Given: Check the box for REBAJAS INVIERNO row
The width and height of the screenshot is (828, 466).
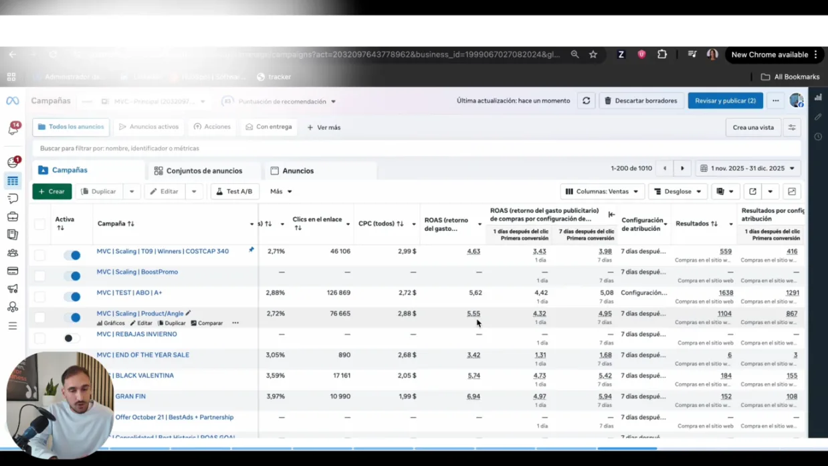Looking at the screenshot, I should 40,338.
